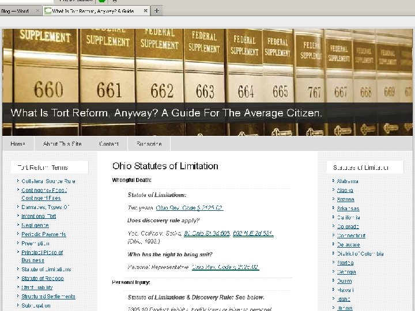Open the Periodic Payments link
The image size is (415, 311).
(44, 234)
